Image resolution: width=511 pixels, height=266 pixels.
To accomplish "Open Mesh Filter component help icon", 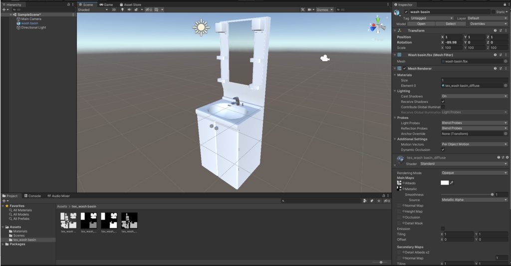I will pos(495,55).
